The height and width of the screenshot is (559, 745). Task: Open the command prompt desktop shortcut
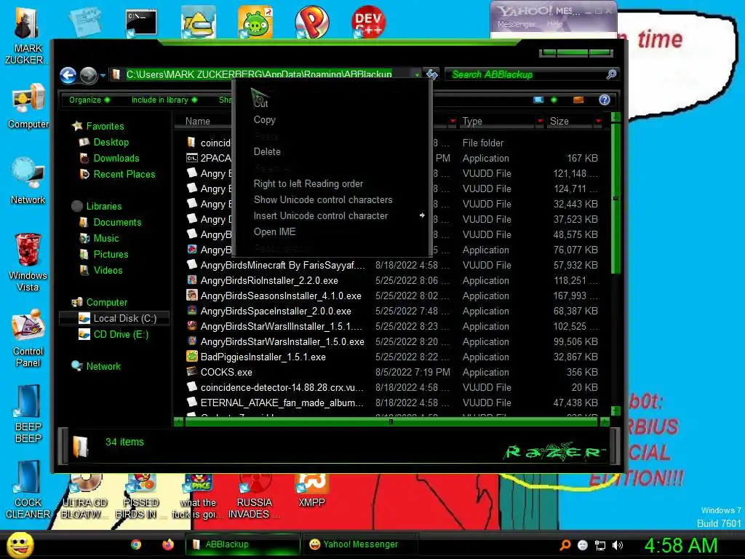click(141, 23)
